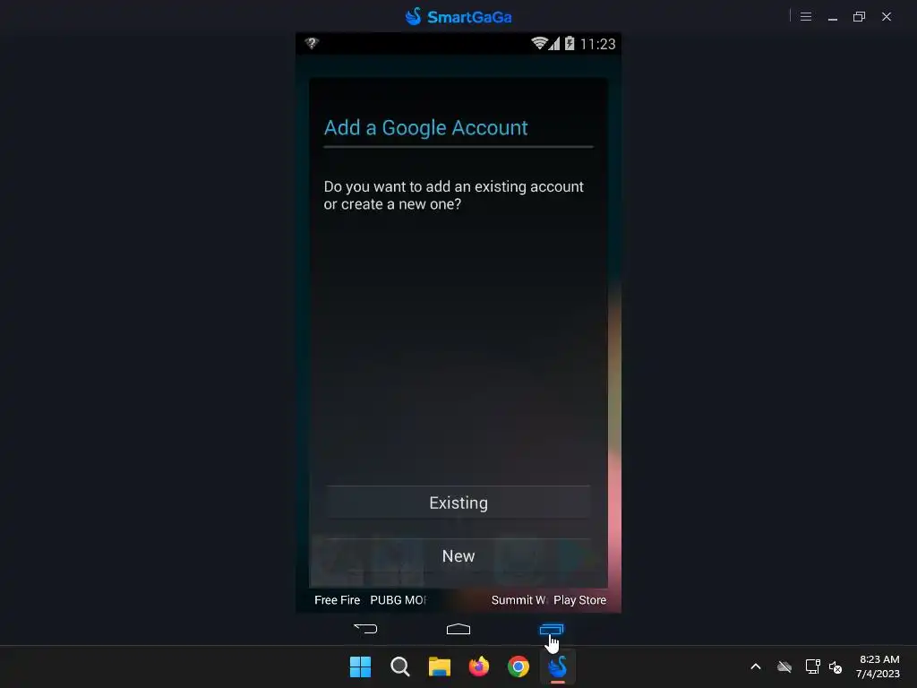This screenshot has width=917, height=688.
Task: Open the SmartGaGa hamburger menu
Action: click(806, 16)
